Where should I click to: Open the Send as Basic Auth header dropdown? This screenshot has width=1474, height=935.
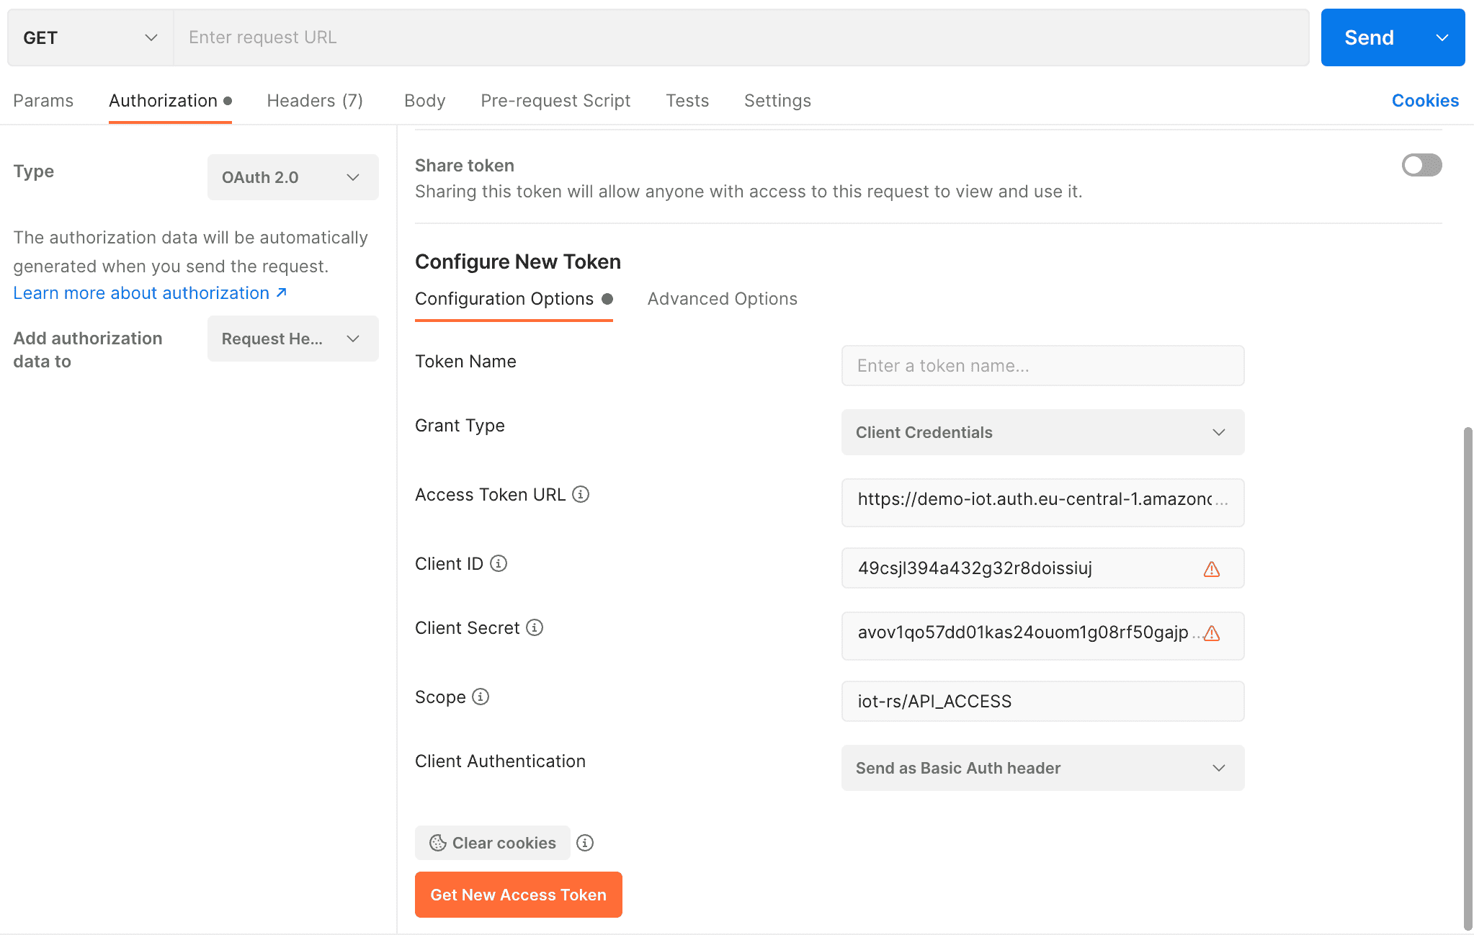(x=1042, y=768)
